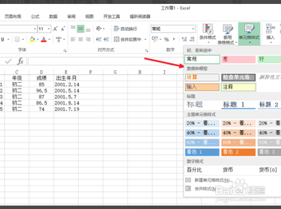Viewport: 281px width, 209px height.
Task: Click New Cell Style (新建单元格样式)
Action: [x=210, y=180]
